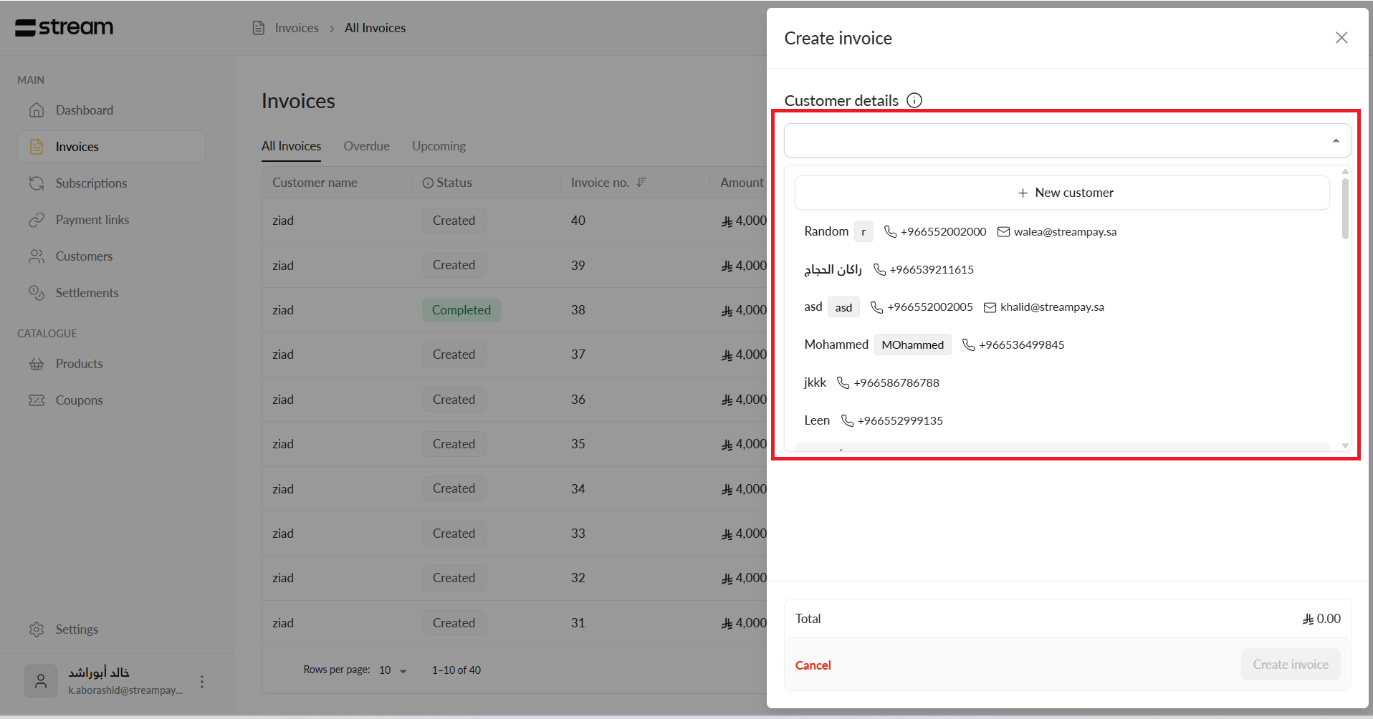Cancel the invoice creation

[813, 665]
